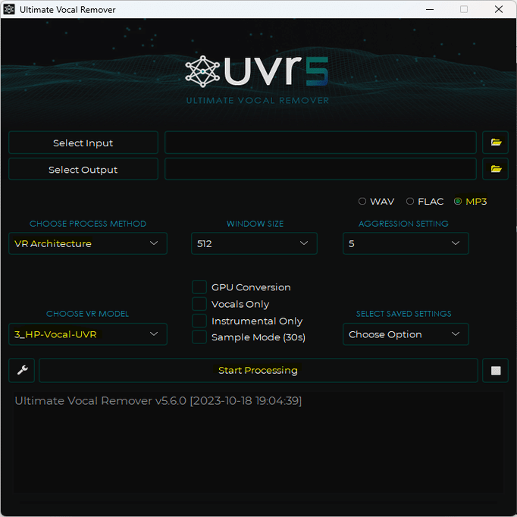The image size is (517, 517).
Task: Click the console version text line
Action: coord(158,401)
